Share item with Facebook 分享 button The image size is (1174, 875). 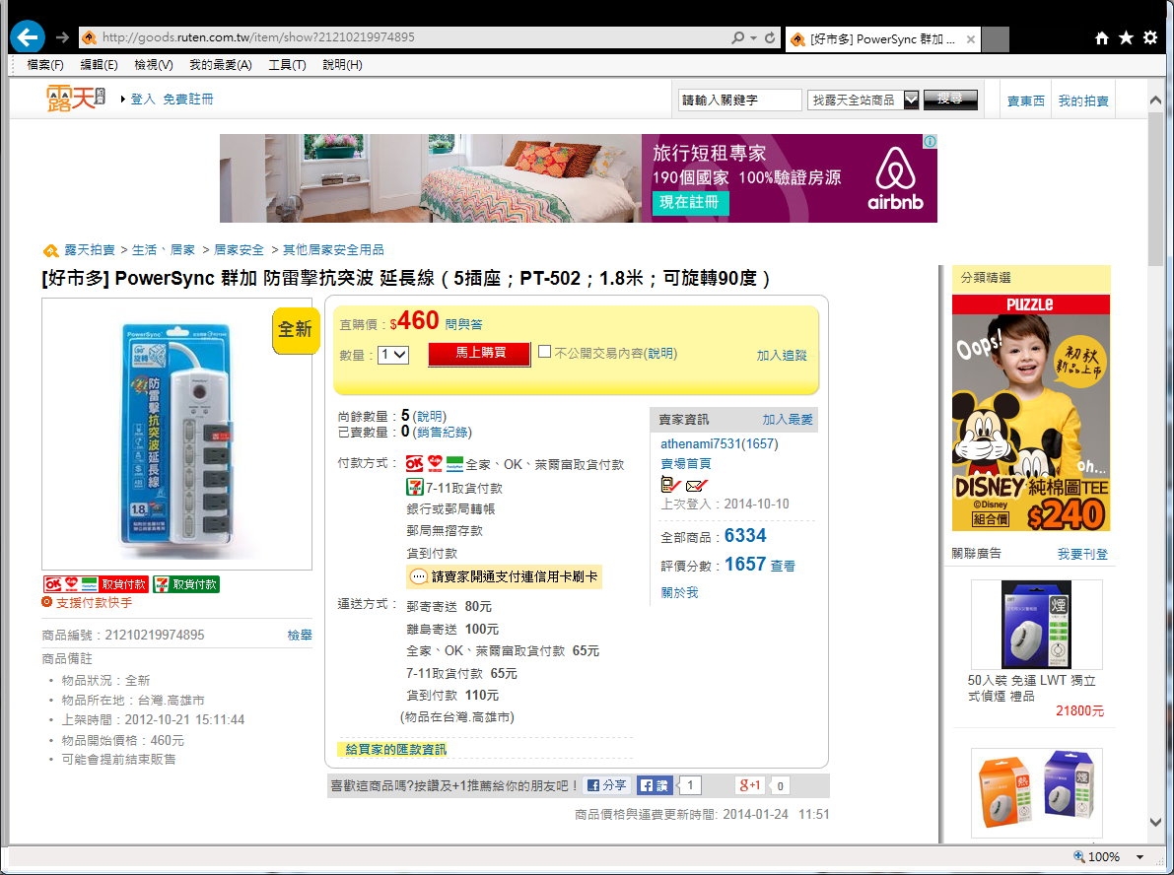[x=606, y=785]
